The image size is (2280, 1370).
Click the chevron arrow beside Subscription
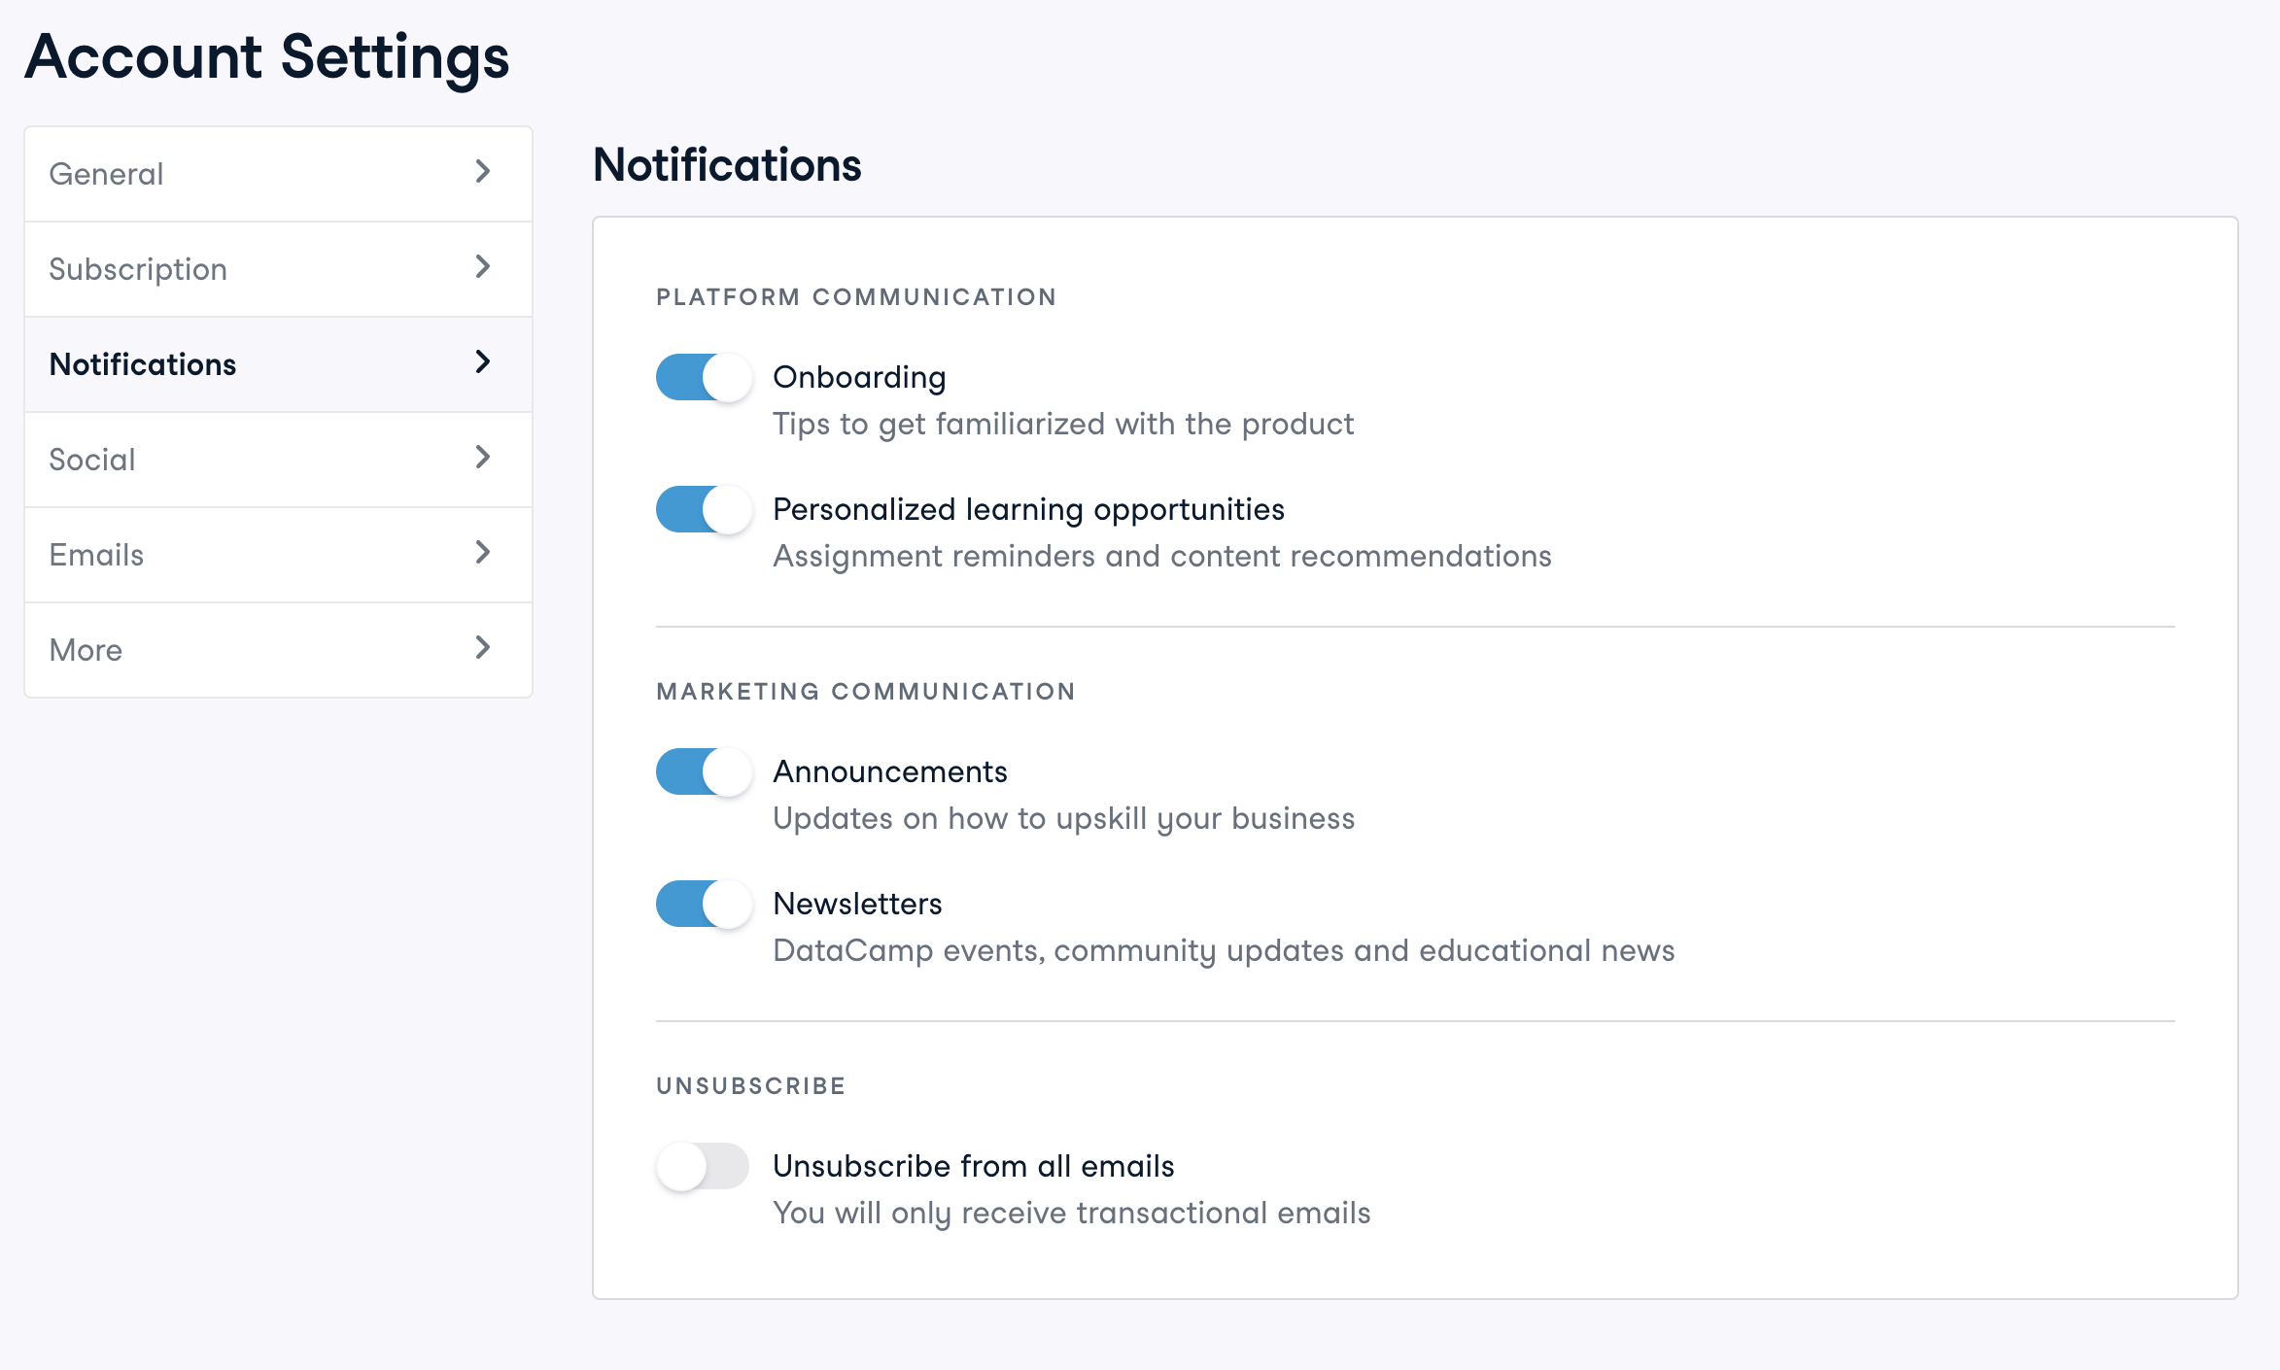click(483, 267)
